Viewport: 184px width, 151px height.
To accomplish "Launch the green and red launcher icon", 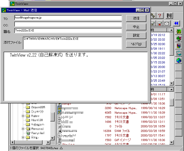I will pyautogui.click(x=179, y=39).
